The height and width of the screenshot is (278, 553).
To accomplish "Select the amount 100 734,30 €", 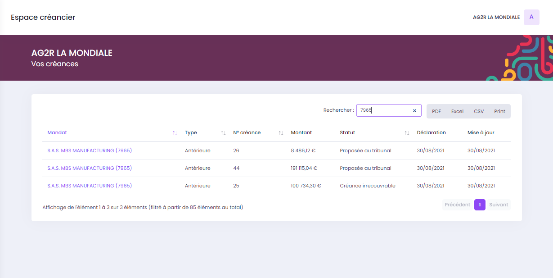I will [x=306, y=186].
